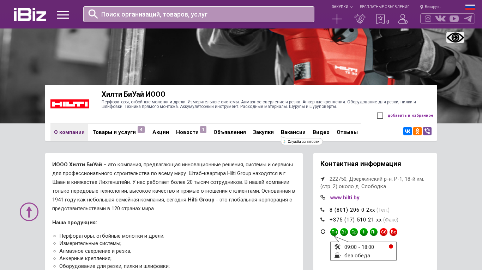Open the hamburger menu
This screenshot has width=482, height=270.
point(63,15)
